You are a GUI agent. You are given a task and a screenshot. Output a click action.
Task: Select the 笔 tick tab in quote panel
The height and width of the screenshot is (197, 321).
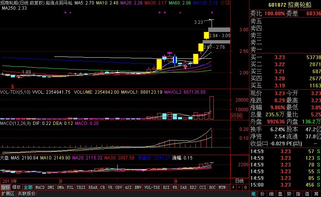[254, 194]
